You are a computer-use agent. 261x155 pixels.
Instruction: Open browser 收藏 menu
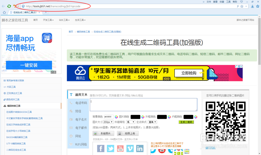click(x=222, y=2)
